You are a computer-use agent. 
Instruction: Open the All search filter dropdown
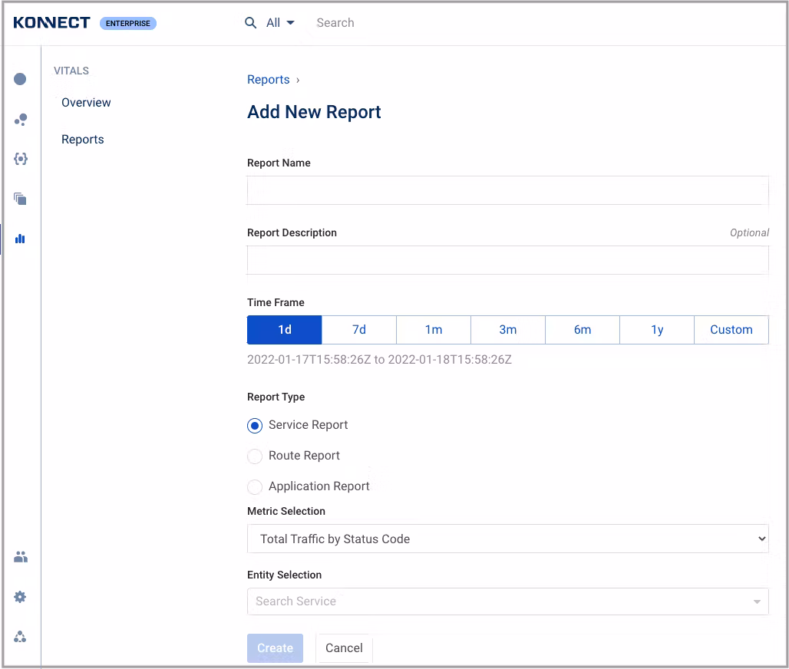point(279,23)
